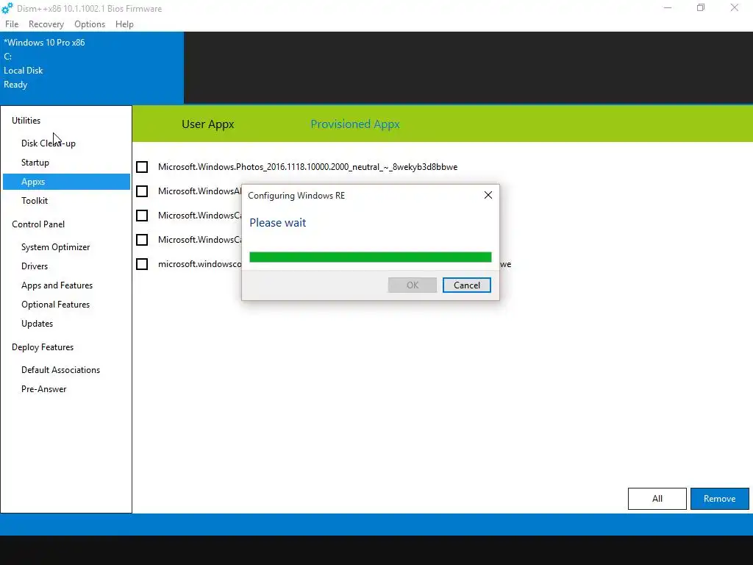The width and height of the screenshot is (753, 565).
Task: Click the Control Panel heading
Action: pos(38,224)
